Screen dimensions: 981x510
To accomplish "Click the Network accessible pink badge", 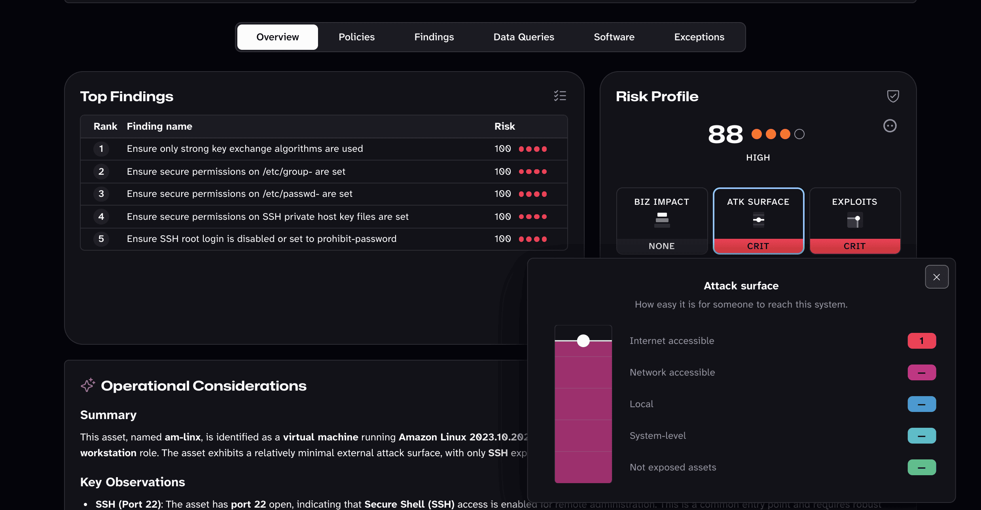I will pyautogui.click(x=921, y=372).
